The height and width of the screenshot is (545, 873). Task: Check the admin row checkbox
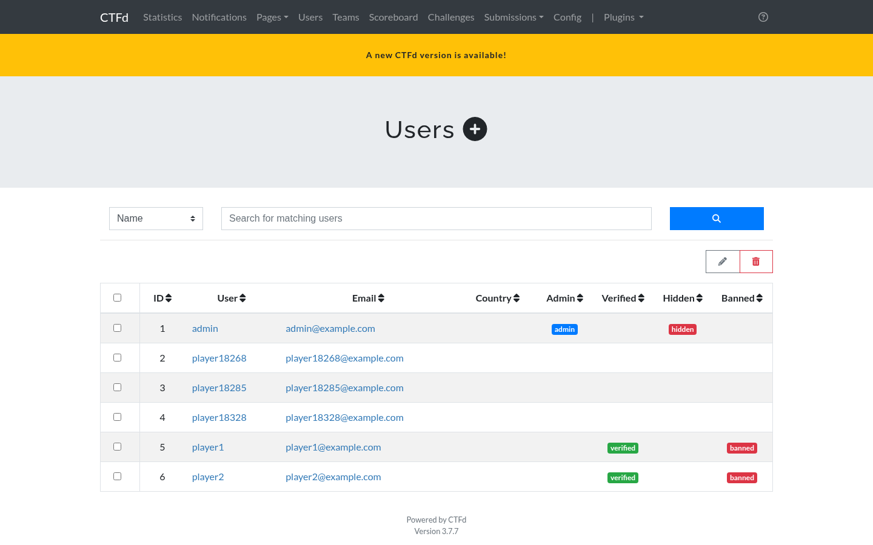[118, 328]
